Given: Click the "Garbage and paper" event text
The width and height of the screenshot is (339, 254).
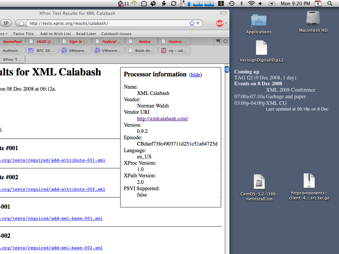Looking at the screenshot, I should pyautogui.click(x=286, y=97).
